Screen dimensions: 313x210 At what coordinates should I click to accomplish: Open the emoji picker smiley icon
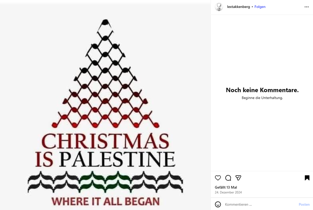[x=218, y=204]
